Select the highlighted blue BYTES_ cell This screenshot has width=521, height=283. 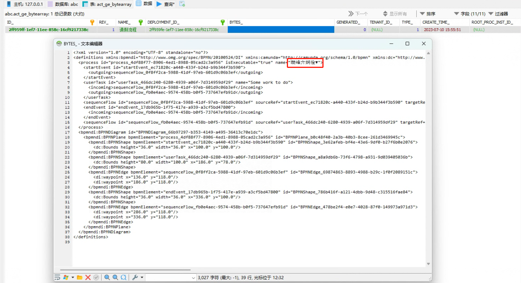(x=281, y=29)
